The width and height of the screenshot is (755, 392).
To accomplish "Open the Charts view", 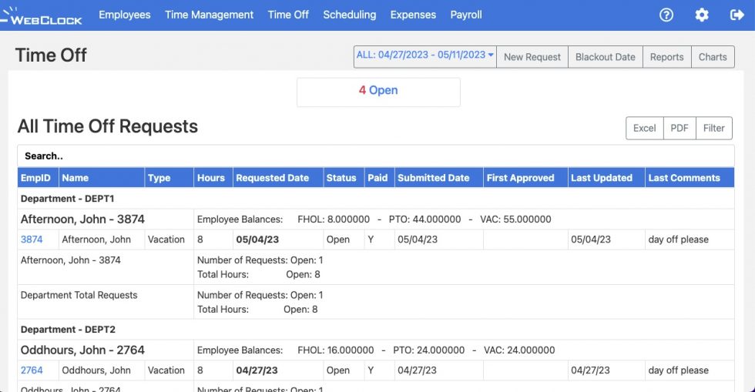I will pyautogui.click(x=712, y=57).
